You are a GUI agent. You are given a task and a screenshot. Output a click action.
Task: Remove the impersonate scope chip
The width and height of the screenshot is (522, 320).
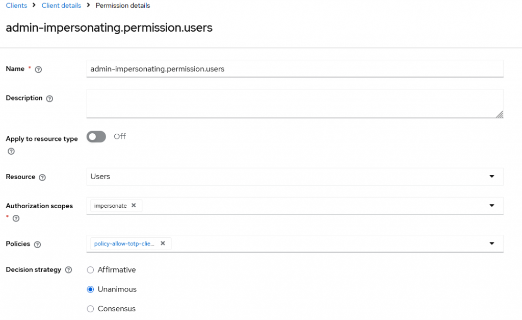click(x=134, y=206)
